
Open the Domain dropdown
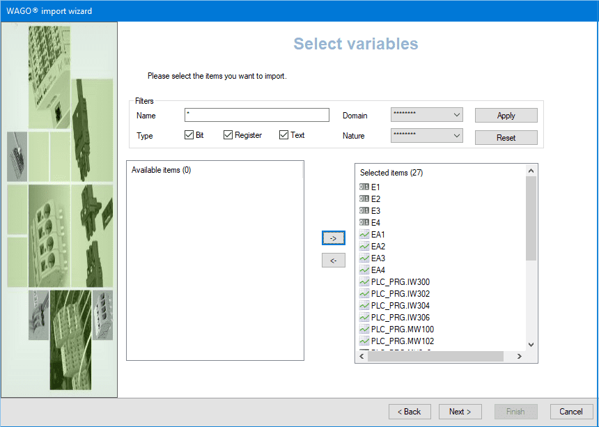[x=427, y=115]
